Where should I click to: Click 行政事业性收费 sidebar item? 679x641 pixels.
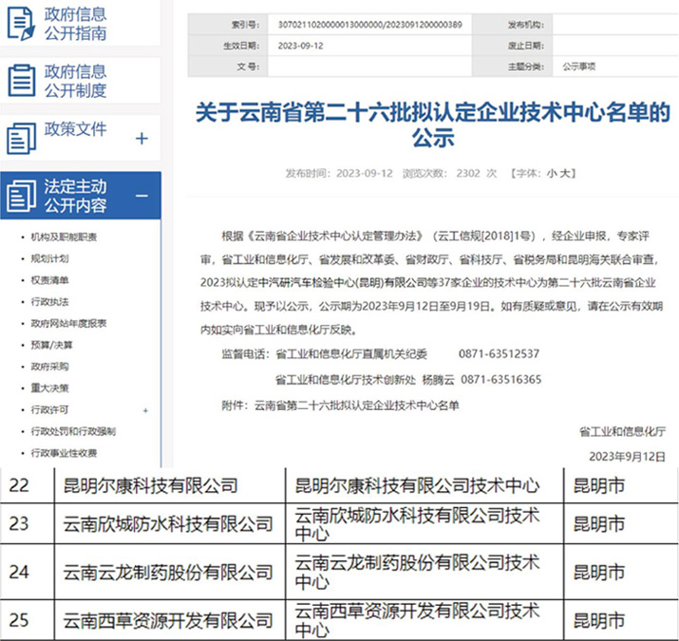[64, 453]
